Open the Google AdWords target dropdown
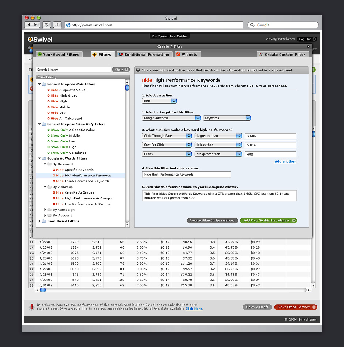This screenshot has width=344, height=347. [x=171, y=118]
